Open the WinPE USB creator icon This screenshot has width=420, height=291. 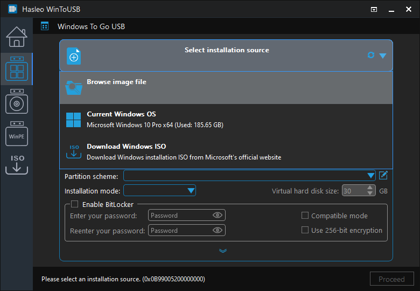pyautogui.click(x=17, y=134)
